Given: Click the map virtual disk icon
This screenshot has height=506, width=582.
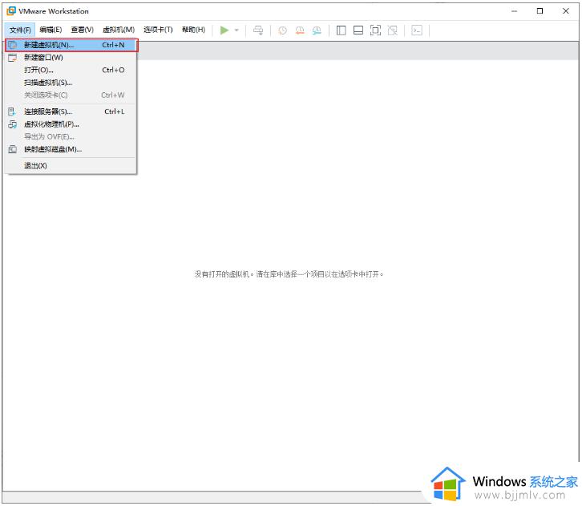Looking at the screenshot, I should click(x=12, y=149).
